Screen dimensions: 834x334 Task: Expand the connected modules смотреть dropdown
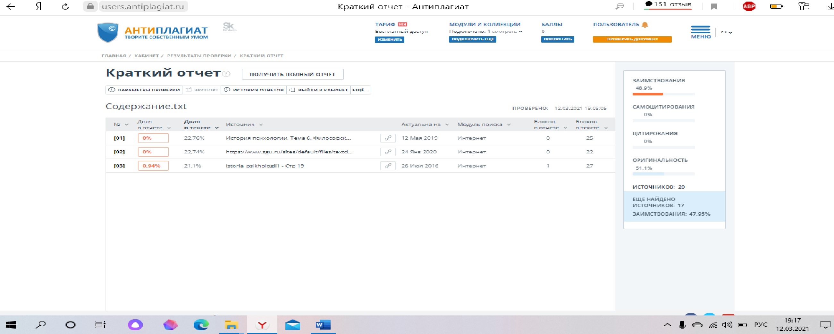point(521,31)
